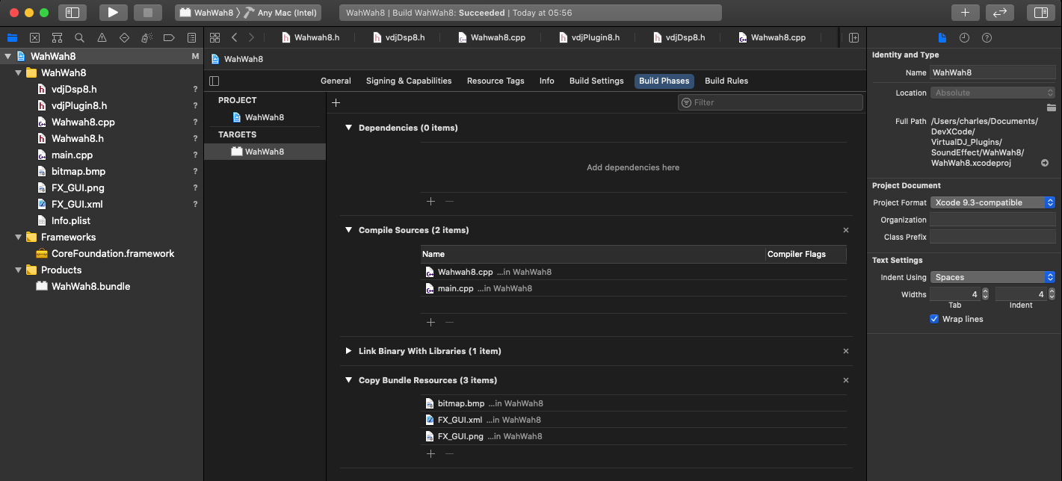Click the Name field in Identity and Type

[992, 72]
